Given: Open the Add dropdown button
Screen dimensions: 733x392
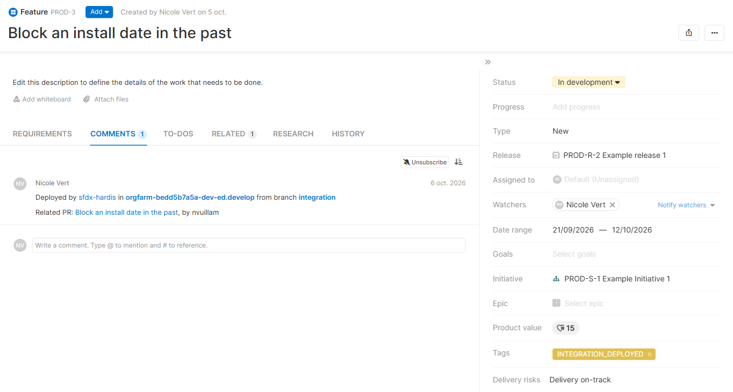Looking at the screenshot, I should (99, 12).
